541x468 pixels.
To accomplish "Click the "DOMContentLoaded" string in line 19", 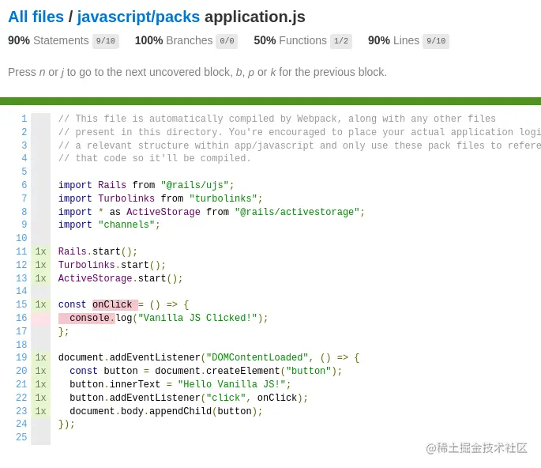I will click(257, 357).
